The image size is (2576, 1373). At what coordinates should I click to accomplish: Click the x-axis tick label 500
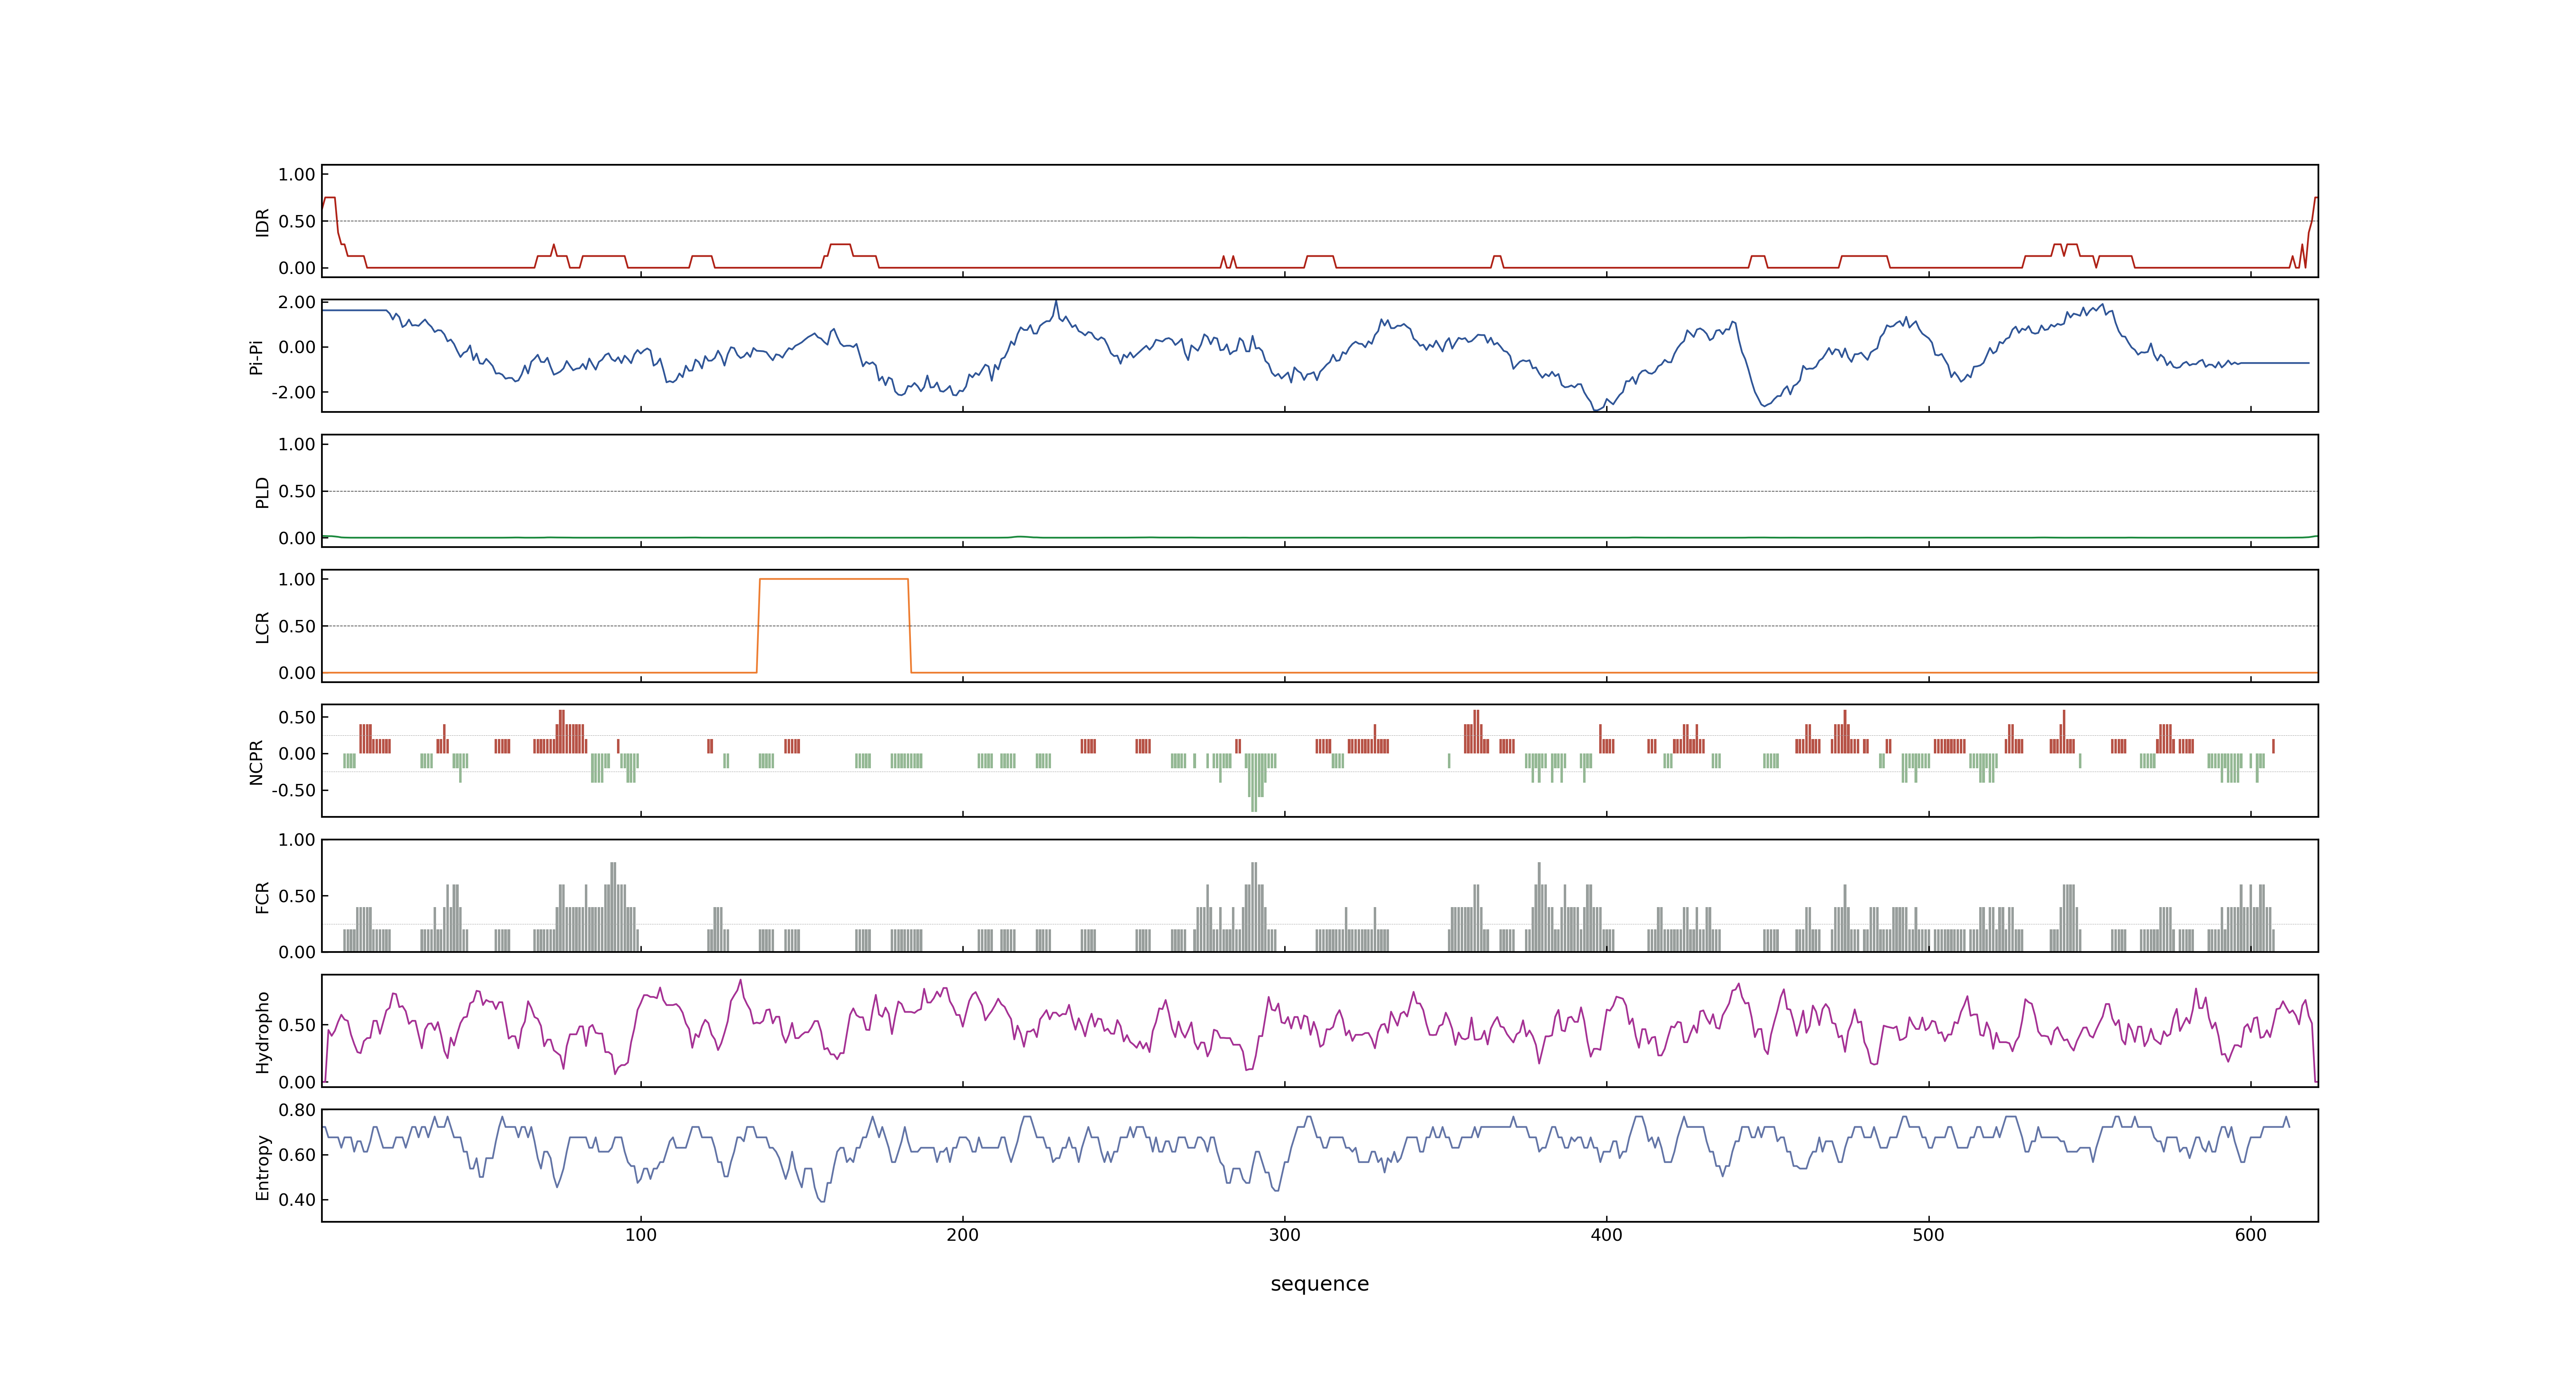point(1929,1235)
